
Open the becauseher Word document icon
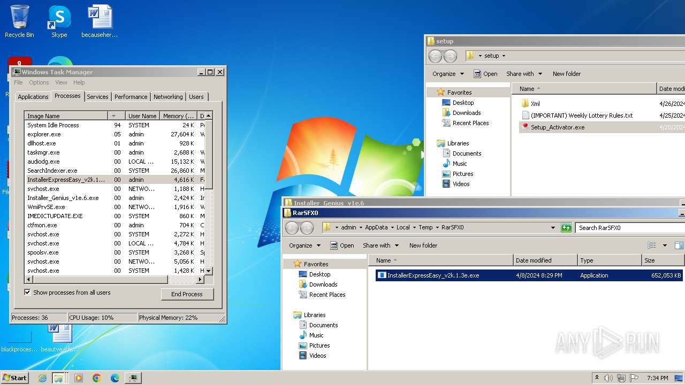pyautogui.click(x=100, y=21)
